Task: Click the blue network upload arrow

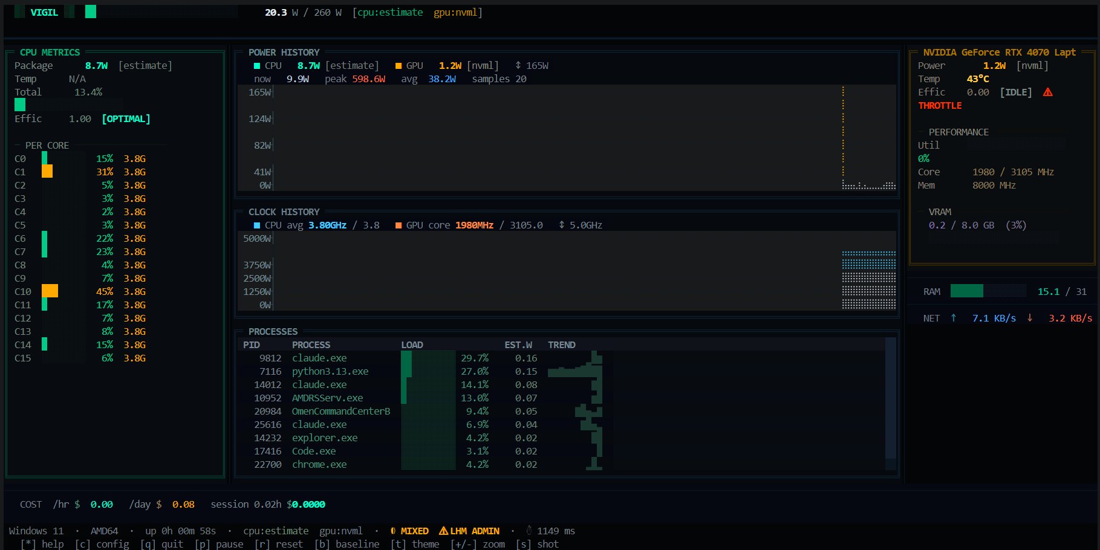Action: [954, 318]
